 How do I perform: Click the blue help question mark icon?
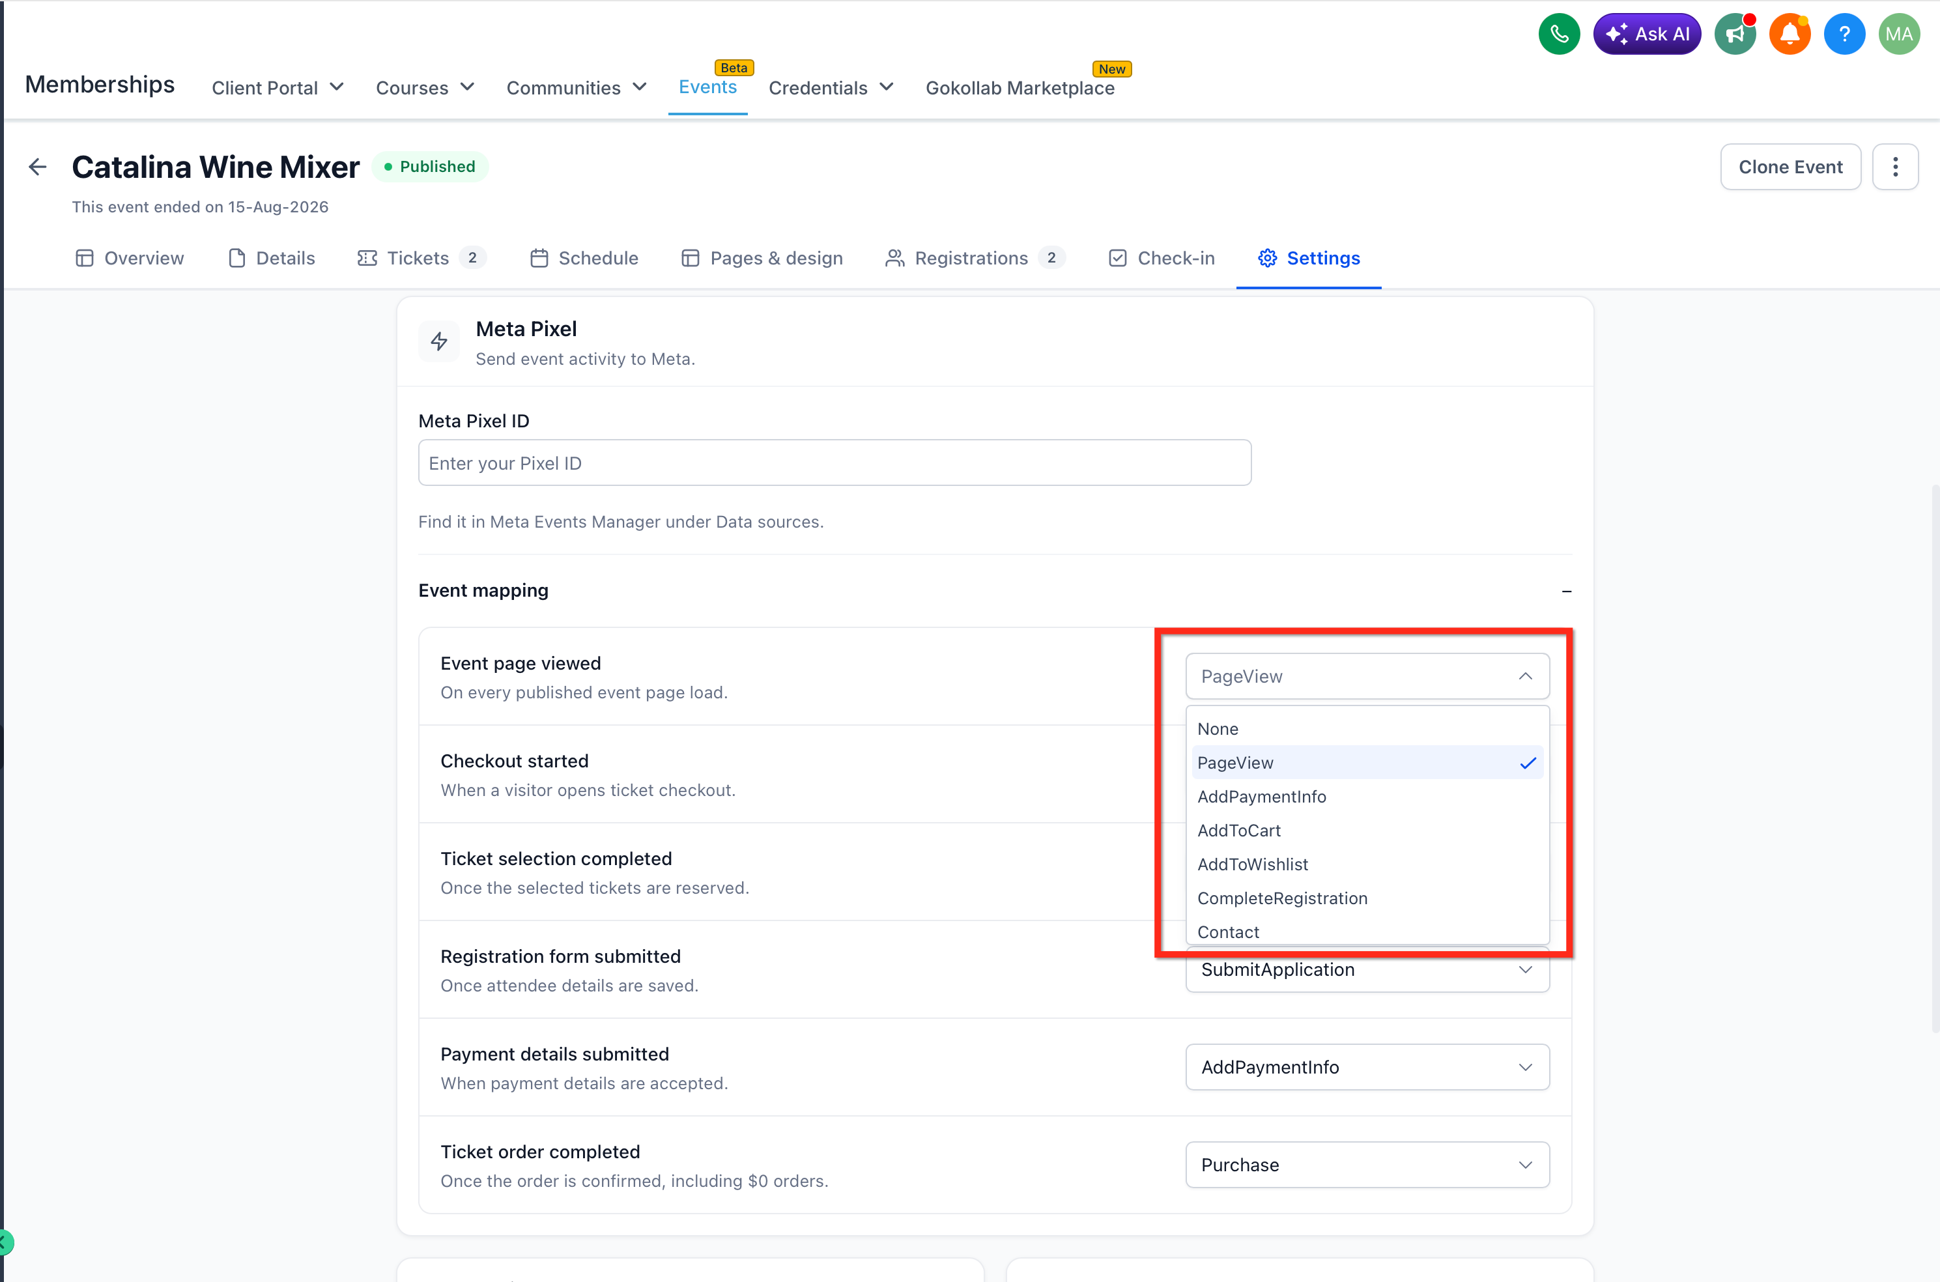click(1844, 35)
